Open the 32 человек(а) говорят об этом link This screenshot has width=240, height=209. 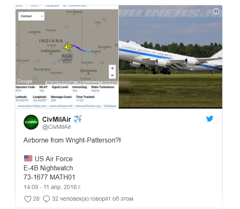click(93, 199)
